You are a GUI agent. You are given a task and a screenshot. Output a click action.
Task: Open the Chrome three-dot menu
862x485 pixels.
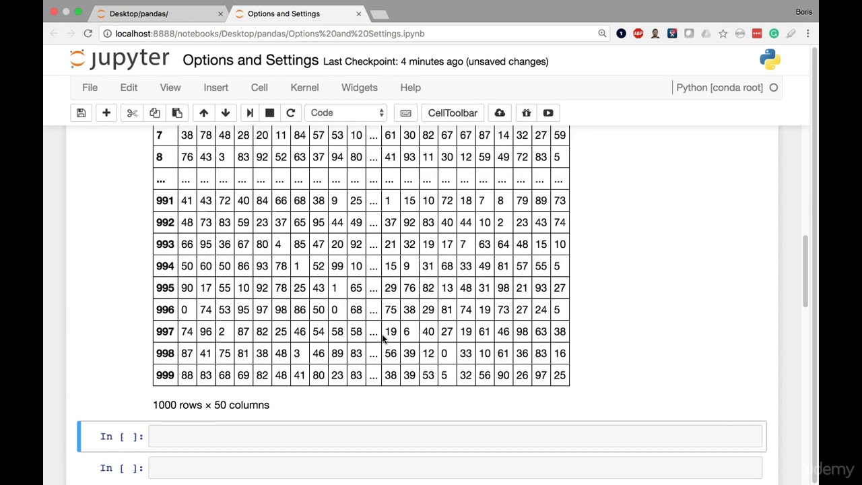[807, 34]
